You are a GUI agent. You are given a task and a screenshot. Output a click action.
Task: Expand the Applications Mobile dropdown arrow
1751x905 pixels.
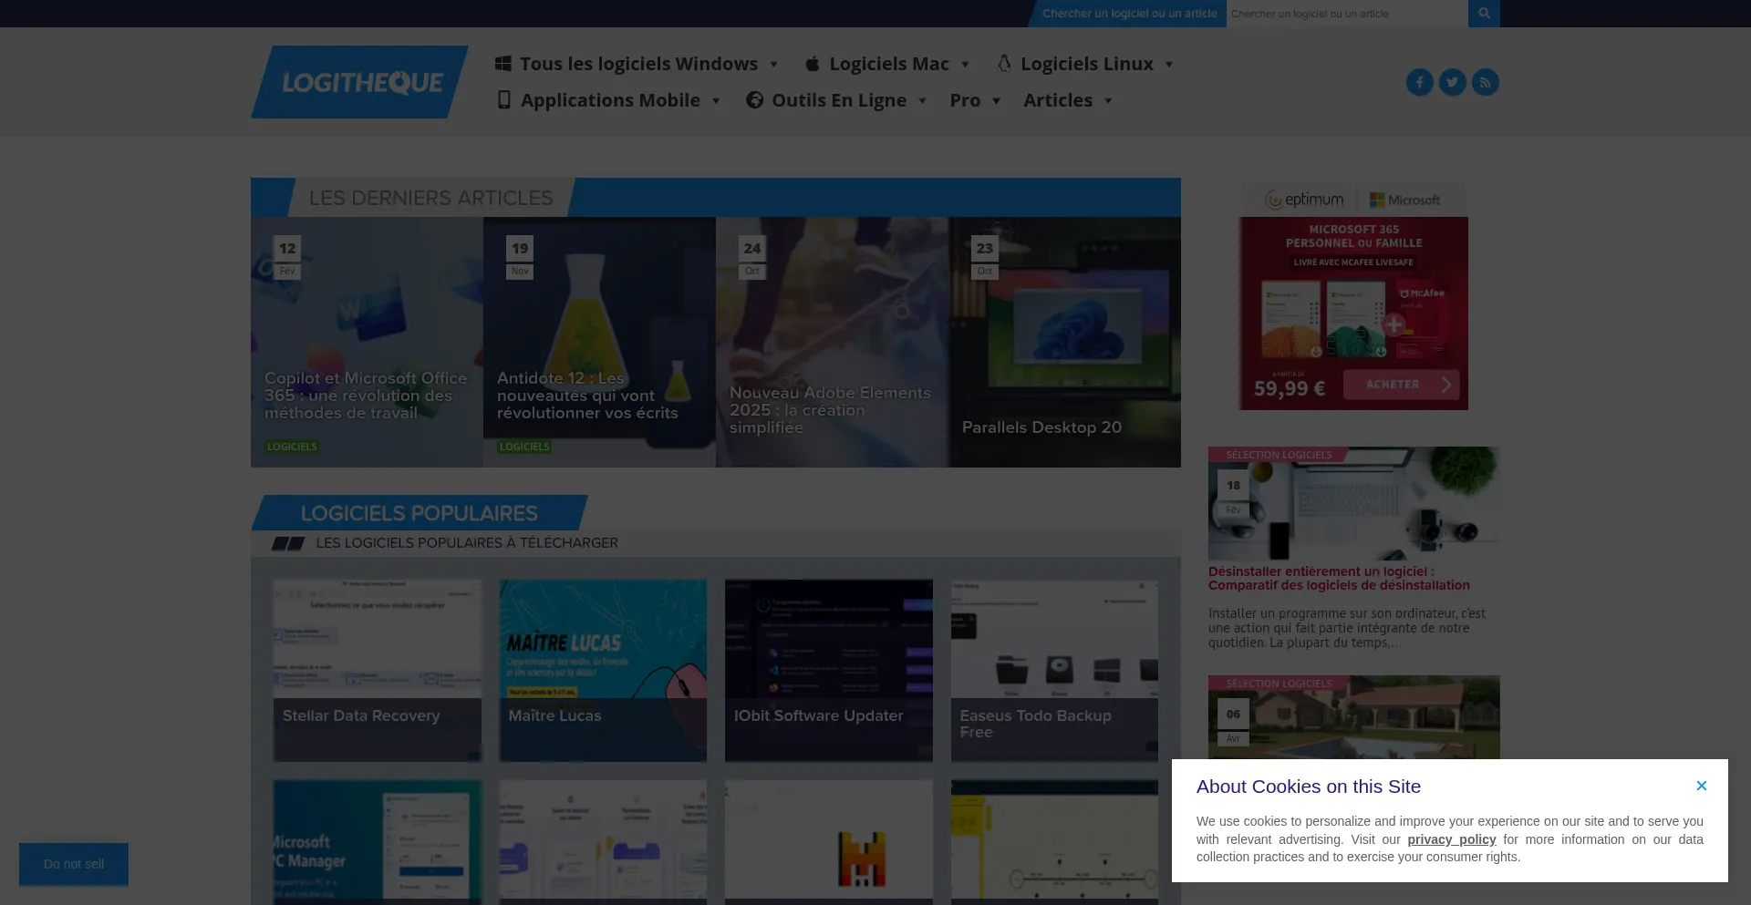pyautogui.click(x=716, y=101)
